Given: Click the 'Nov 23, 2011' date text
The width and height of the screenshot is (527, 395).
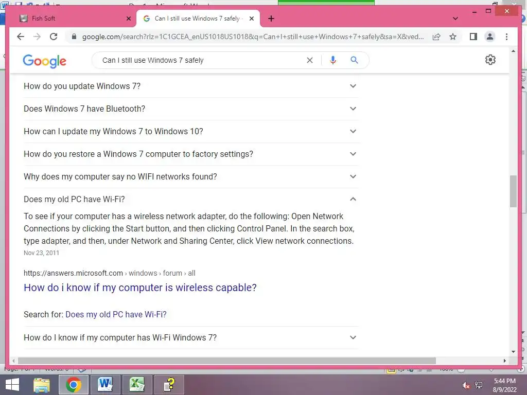Looking at the screenshot, I should point(41,253).
